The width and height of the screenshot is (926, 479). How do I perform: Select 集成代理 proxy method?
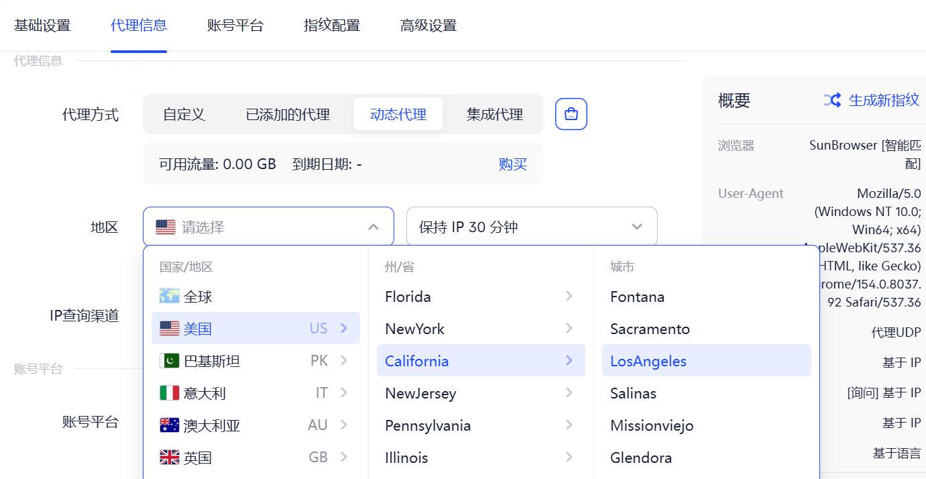pyautogui.click(x=495, y=115)
